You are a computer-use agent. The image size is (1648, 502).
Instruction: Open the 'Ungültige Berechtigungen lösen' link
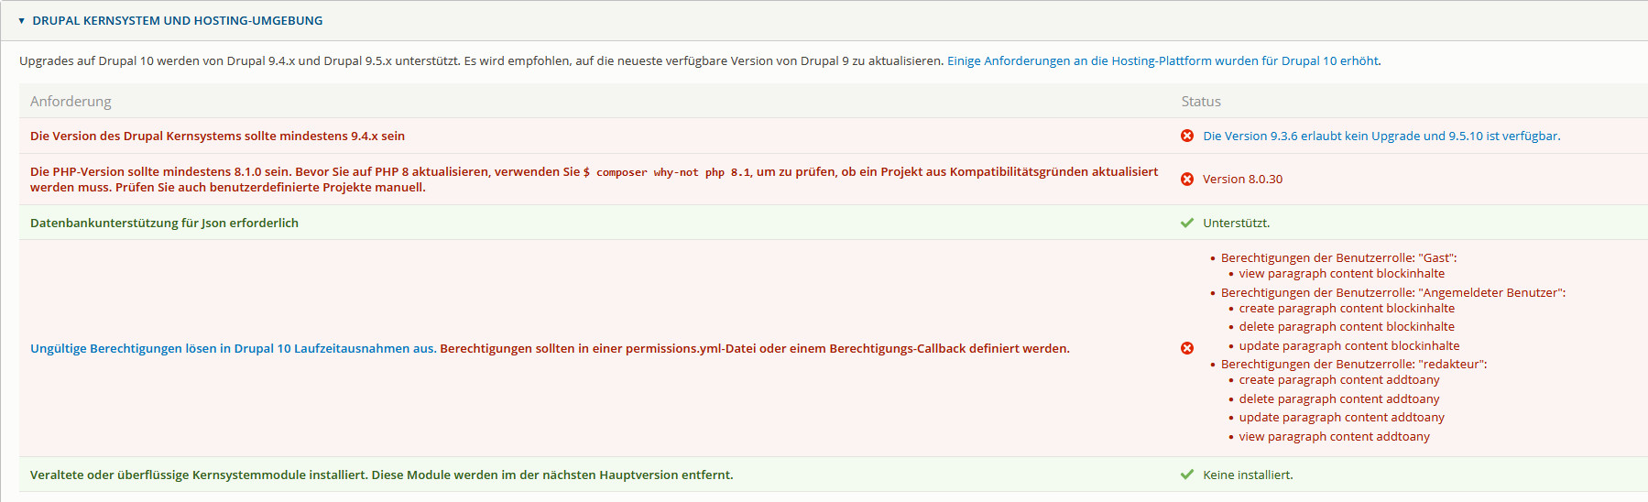(x=233, y=348)
